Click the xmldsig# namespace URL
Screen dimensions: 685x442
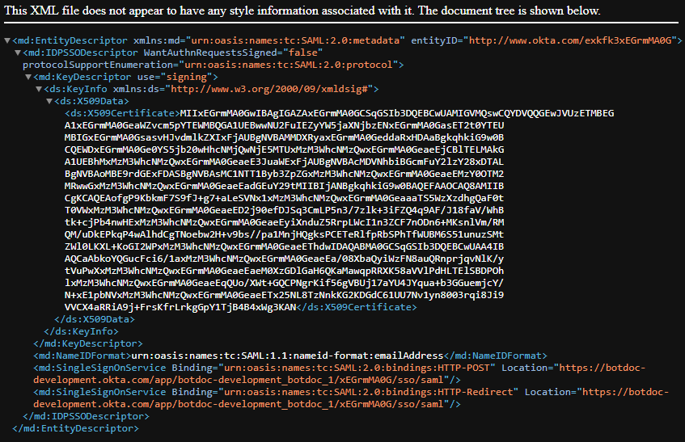pyautogui.click(x=269, y=90)
